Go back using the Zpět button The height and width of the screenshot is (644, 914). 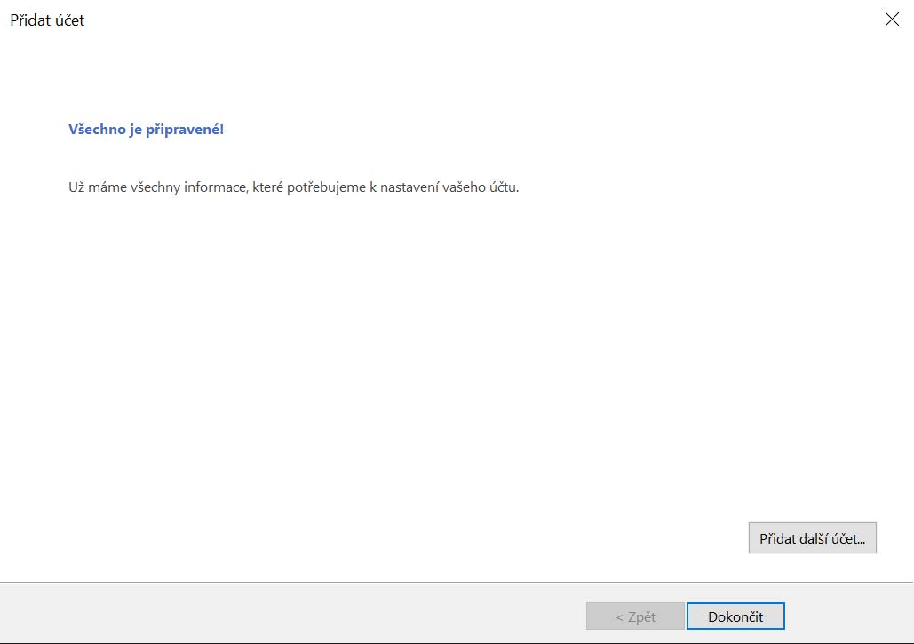click(635, 616)
